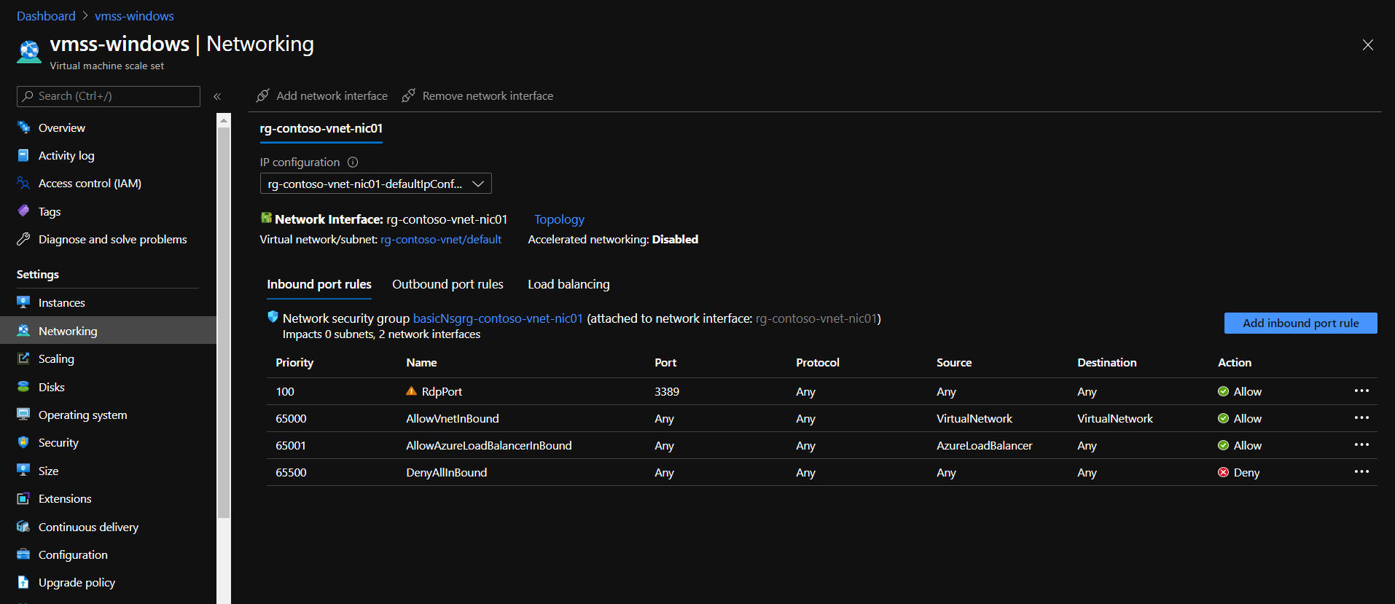Open more options for RdpPort rule

tap(1361, 391)
